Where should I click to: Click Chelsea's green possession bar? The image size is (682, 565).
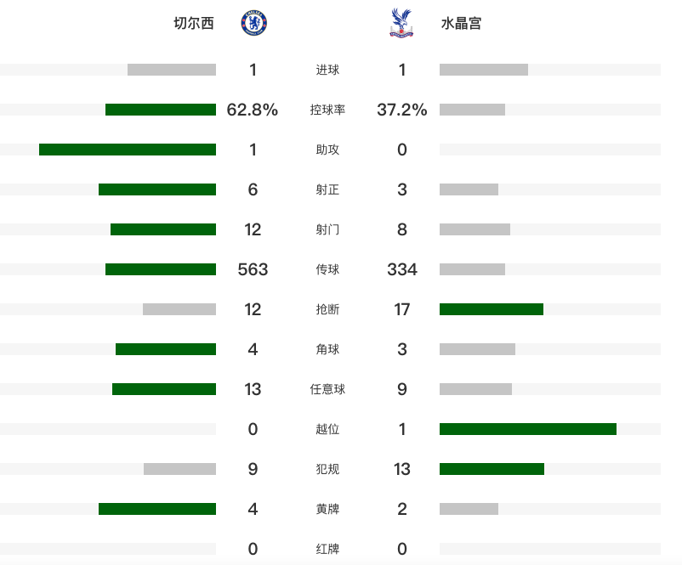[x=161, y=110]
